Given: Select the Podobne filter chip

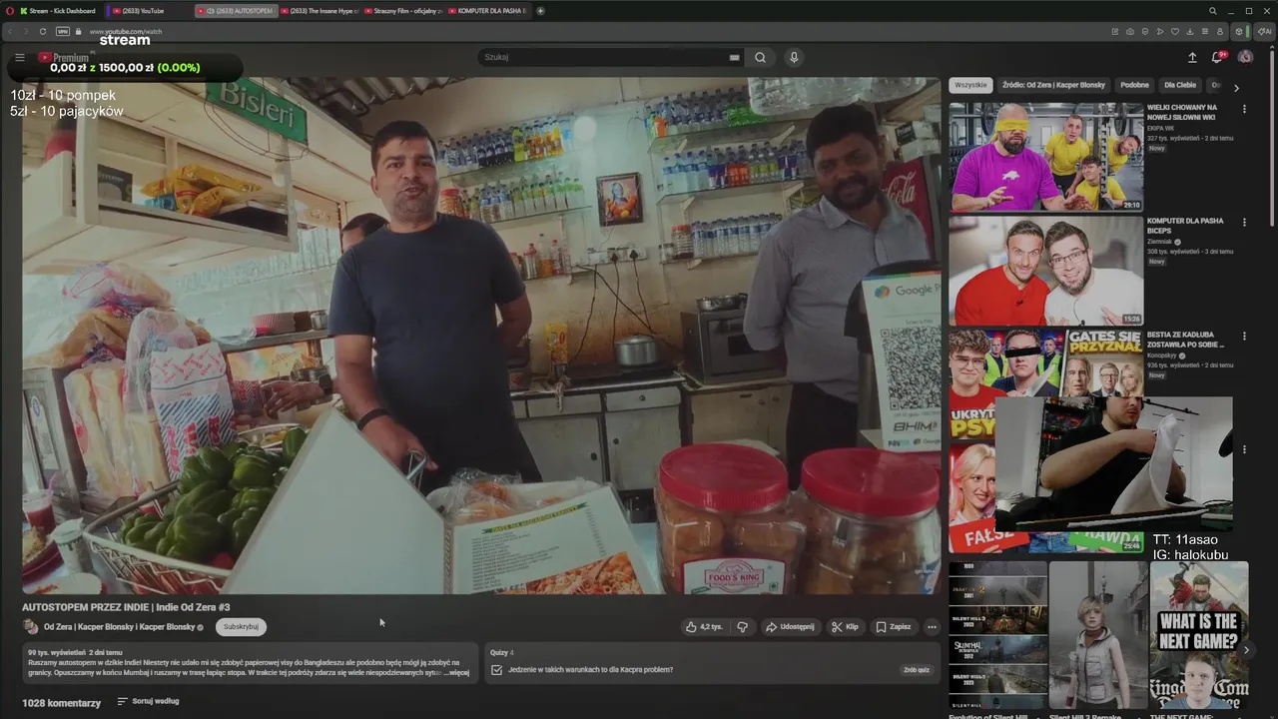Looking at the screenshot, I should pyautogui.click(x=1134, y=86).
